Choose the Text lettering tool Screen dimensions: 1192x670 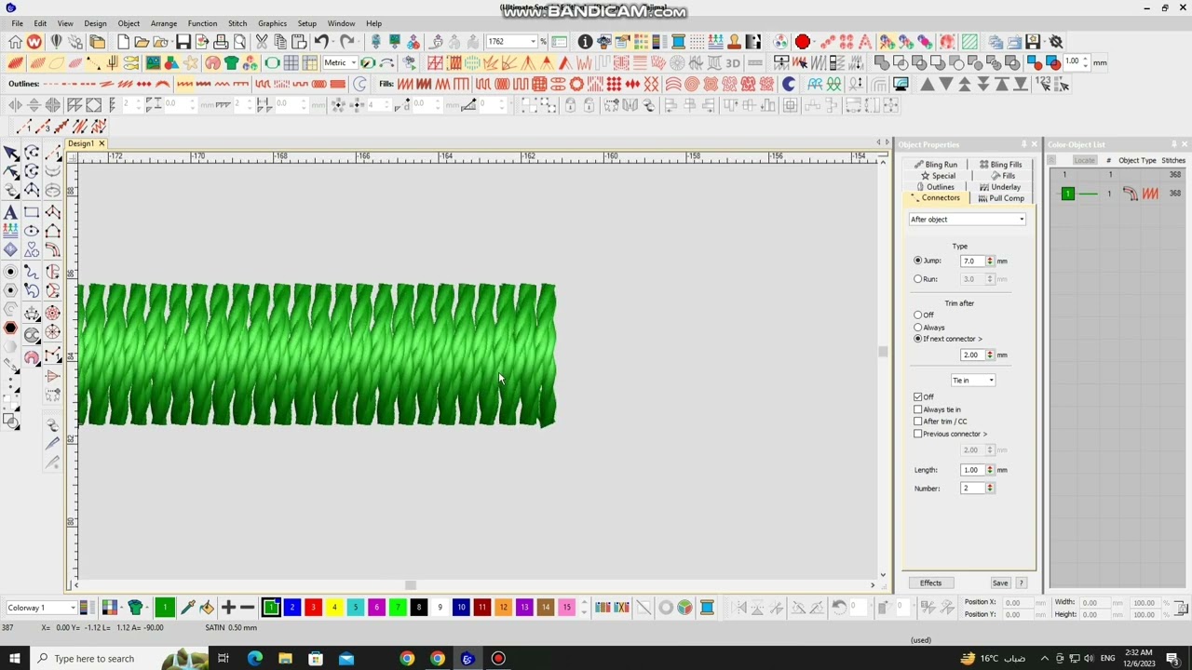pyautogui.click(x=11, y=212)
